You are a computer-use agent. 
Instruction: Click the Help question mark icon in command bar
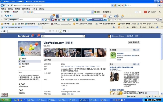(157, 27)
